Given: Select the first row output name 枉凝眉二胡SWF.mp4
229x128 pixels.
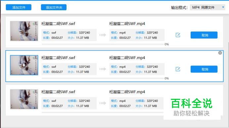Looking at the screenshot, I should (x=127, y=23).
